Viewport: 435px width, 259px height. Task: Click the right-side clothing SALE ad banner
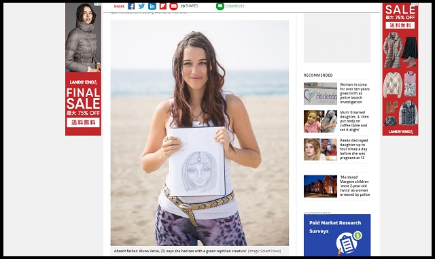pyautogui.click(x=400, y=69)
